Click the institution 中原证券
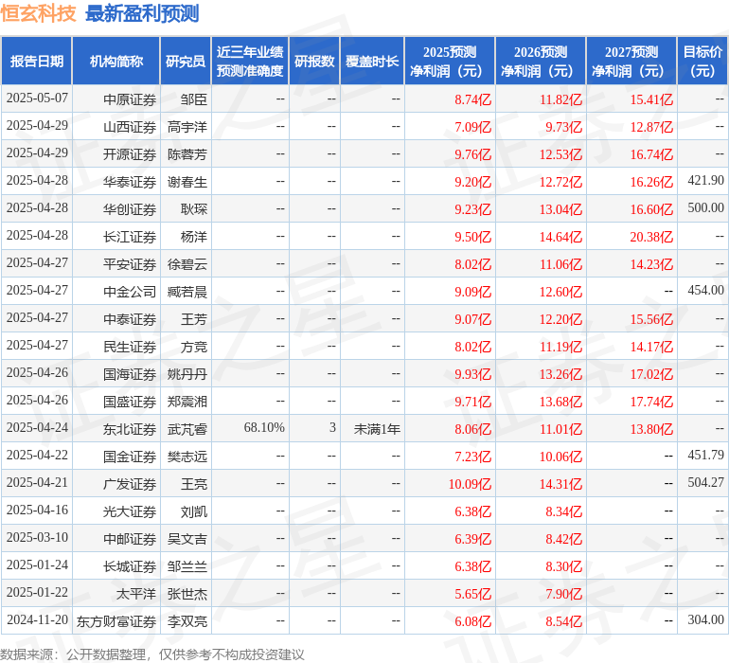Screen dimensions: 729x663 pyautogui.click(x=130, y=99)
